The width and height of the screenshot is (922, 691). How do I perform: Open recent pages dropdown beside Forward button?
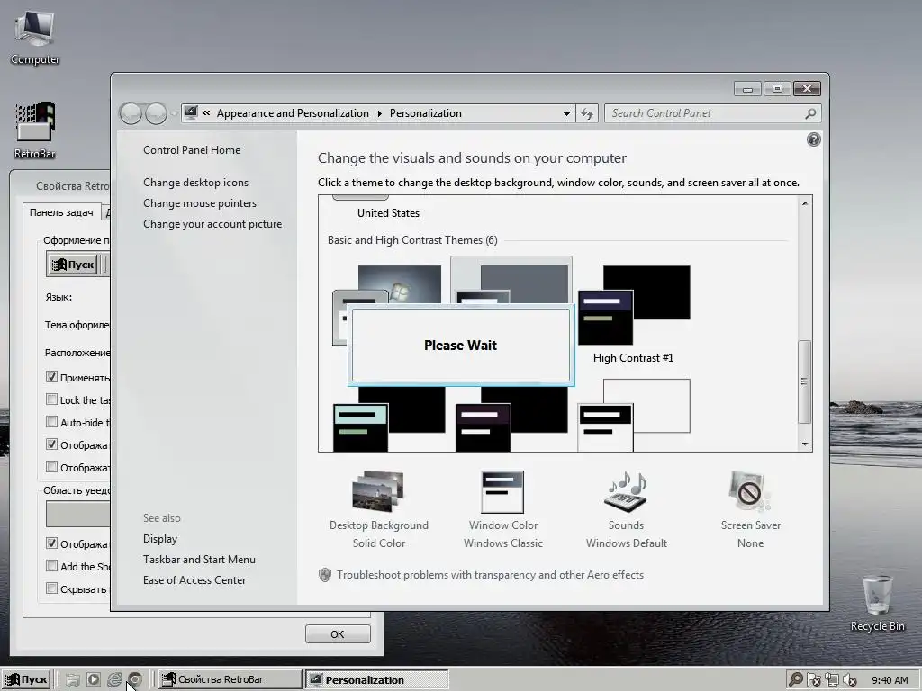(x=174, y=114)
